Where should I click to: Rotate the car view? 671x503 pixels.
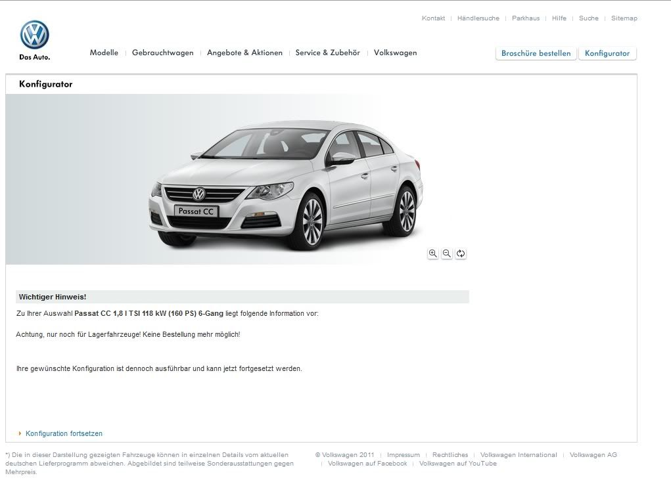461,253
